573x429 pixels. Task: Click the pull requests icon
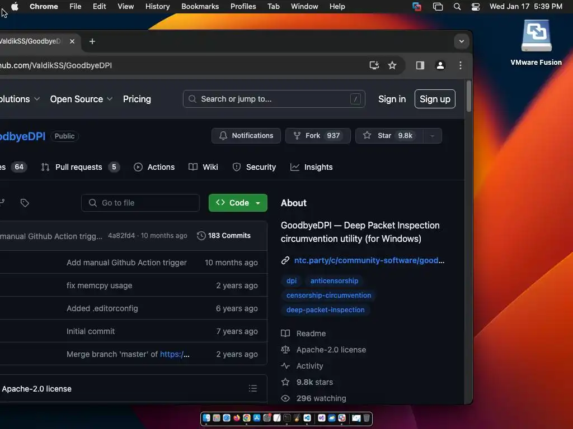click(x=45, y=167)
